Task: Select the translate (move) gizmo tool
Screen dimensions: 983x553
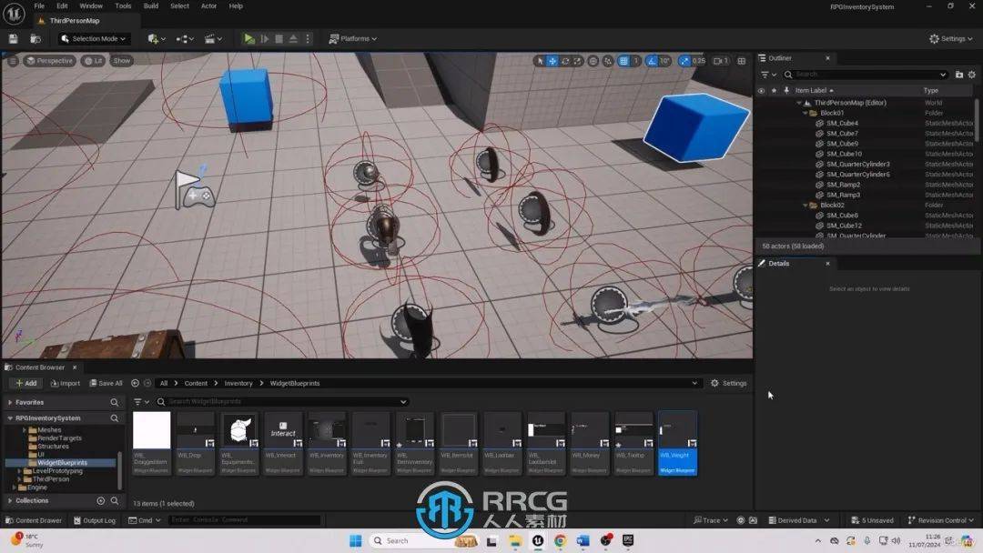Action: click(552, 61)
